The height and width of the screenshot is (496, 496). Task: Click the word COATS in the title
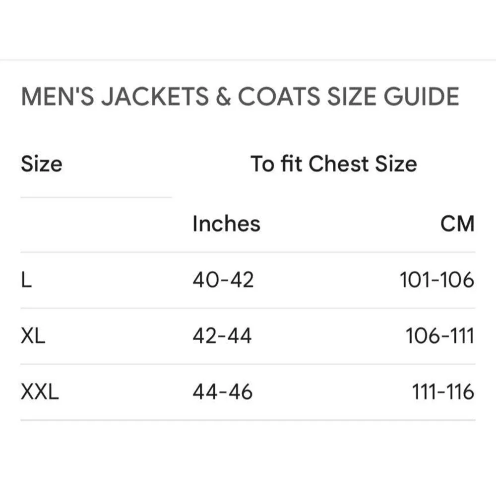(x=279, y=97)
